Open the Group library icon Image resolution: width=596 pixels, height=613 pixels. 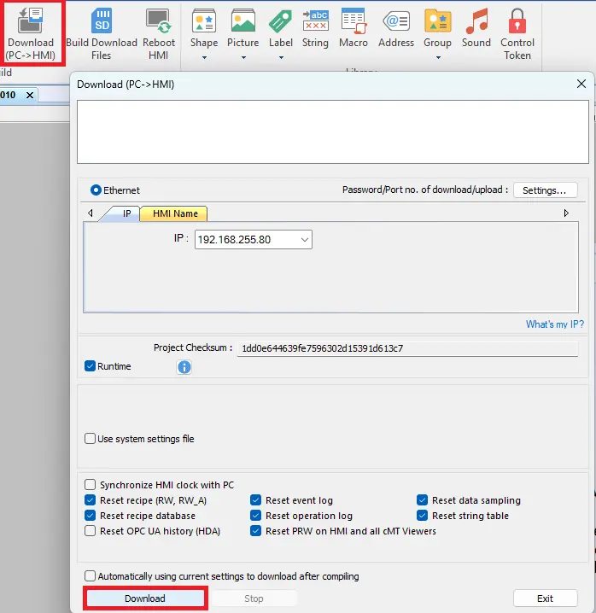tap(437, 28)
